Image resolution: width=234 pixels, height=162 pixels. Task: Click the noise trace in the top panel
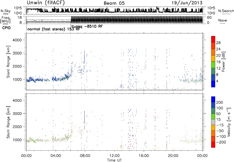click(114, 11)
